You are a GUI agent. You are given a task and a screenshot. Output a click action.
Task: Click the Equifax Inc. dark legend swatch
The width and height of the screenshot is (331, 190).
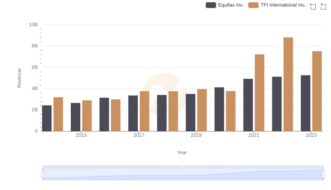[211, 5]
